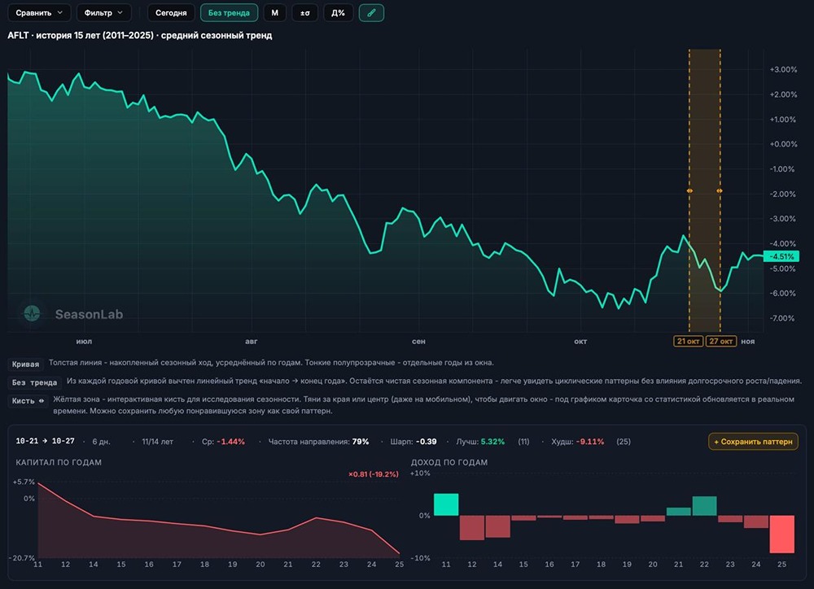
Task: Click the Без тренда chip beside the trend explanation
Action: [x=34, y=382]
